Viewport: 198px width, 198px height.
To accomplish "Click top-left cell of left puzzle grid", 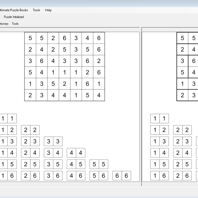I will [30, 38].
